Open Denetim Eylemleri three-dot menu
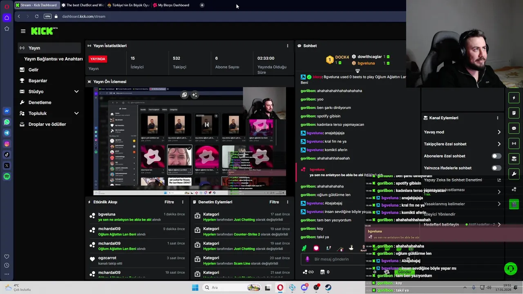The height and width of the screenshot is (294, 523). [x=287, y=202]
